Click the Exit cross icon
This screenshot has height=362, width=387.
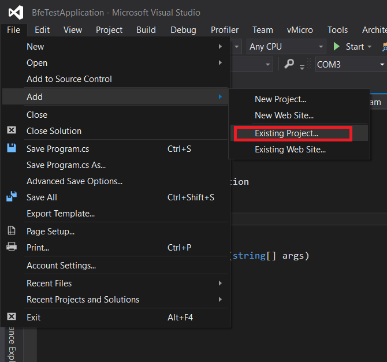tap(12, 316)
